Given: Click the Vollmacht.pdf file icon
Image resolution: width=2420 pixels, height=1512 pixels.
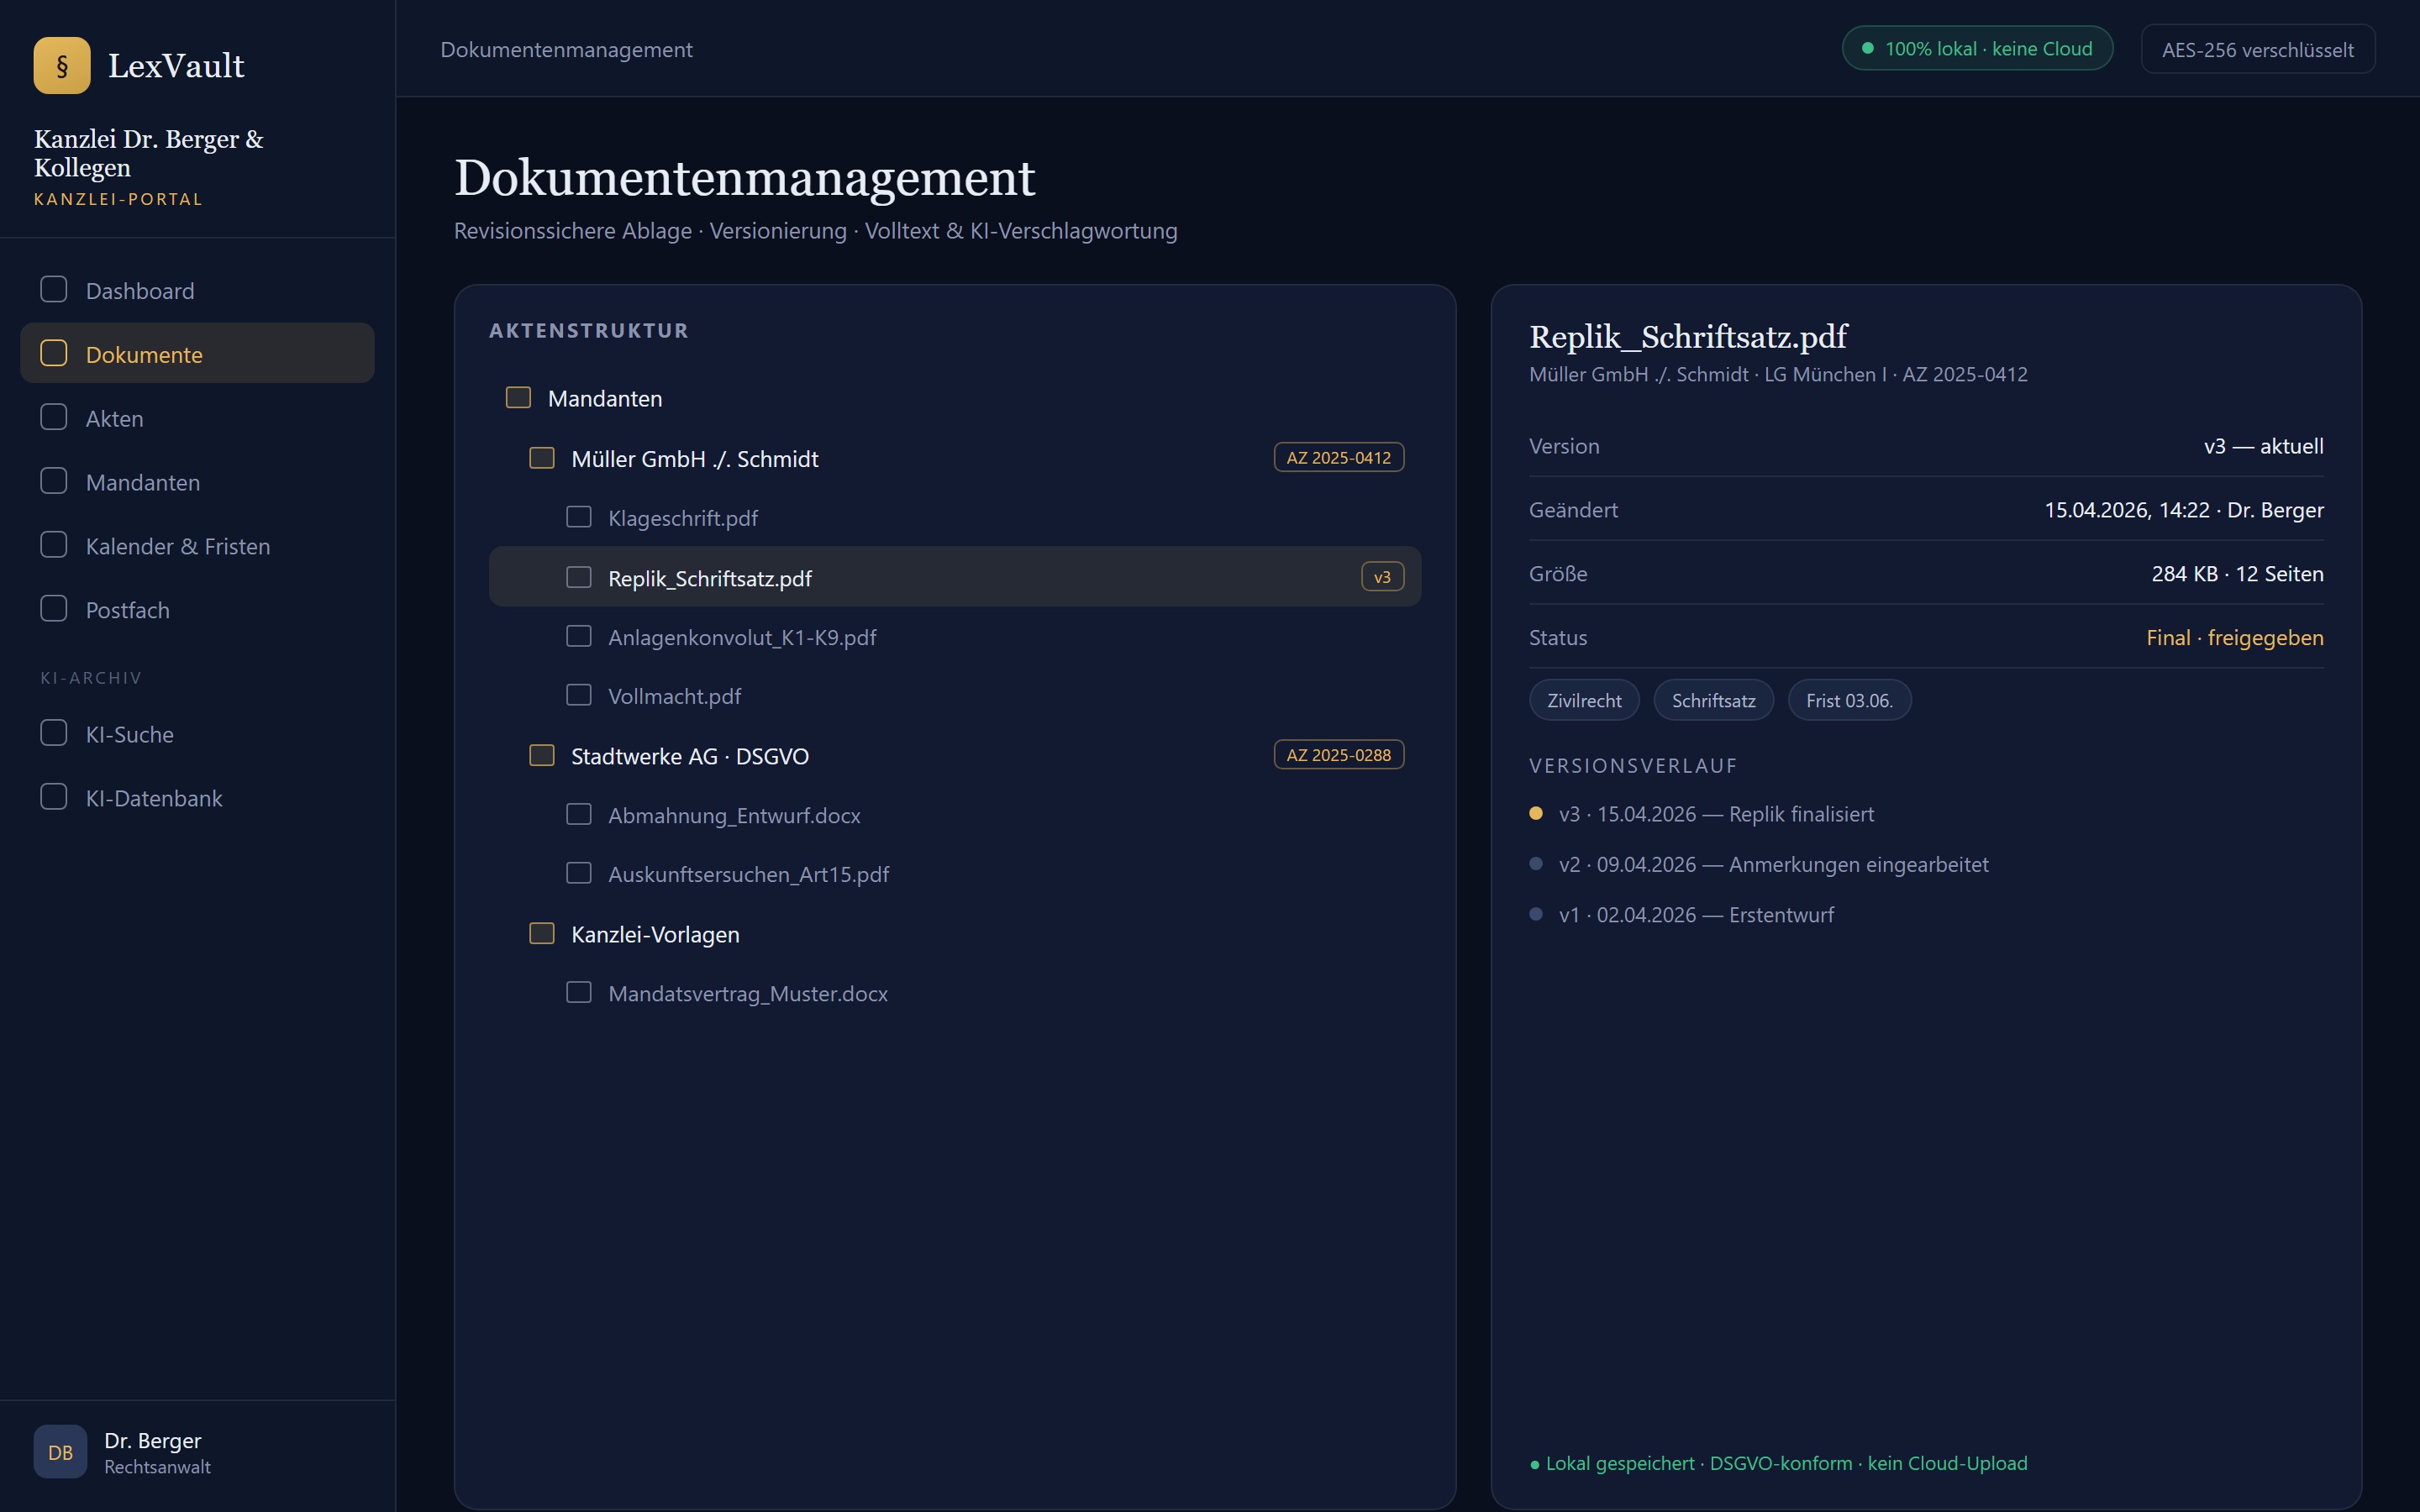Looking at the screenshot, I should [579, 695].
